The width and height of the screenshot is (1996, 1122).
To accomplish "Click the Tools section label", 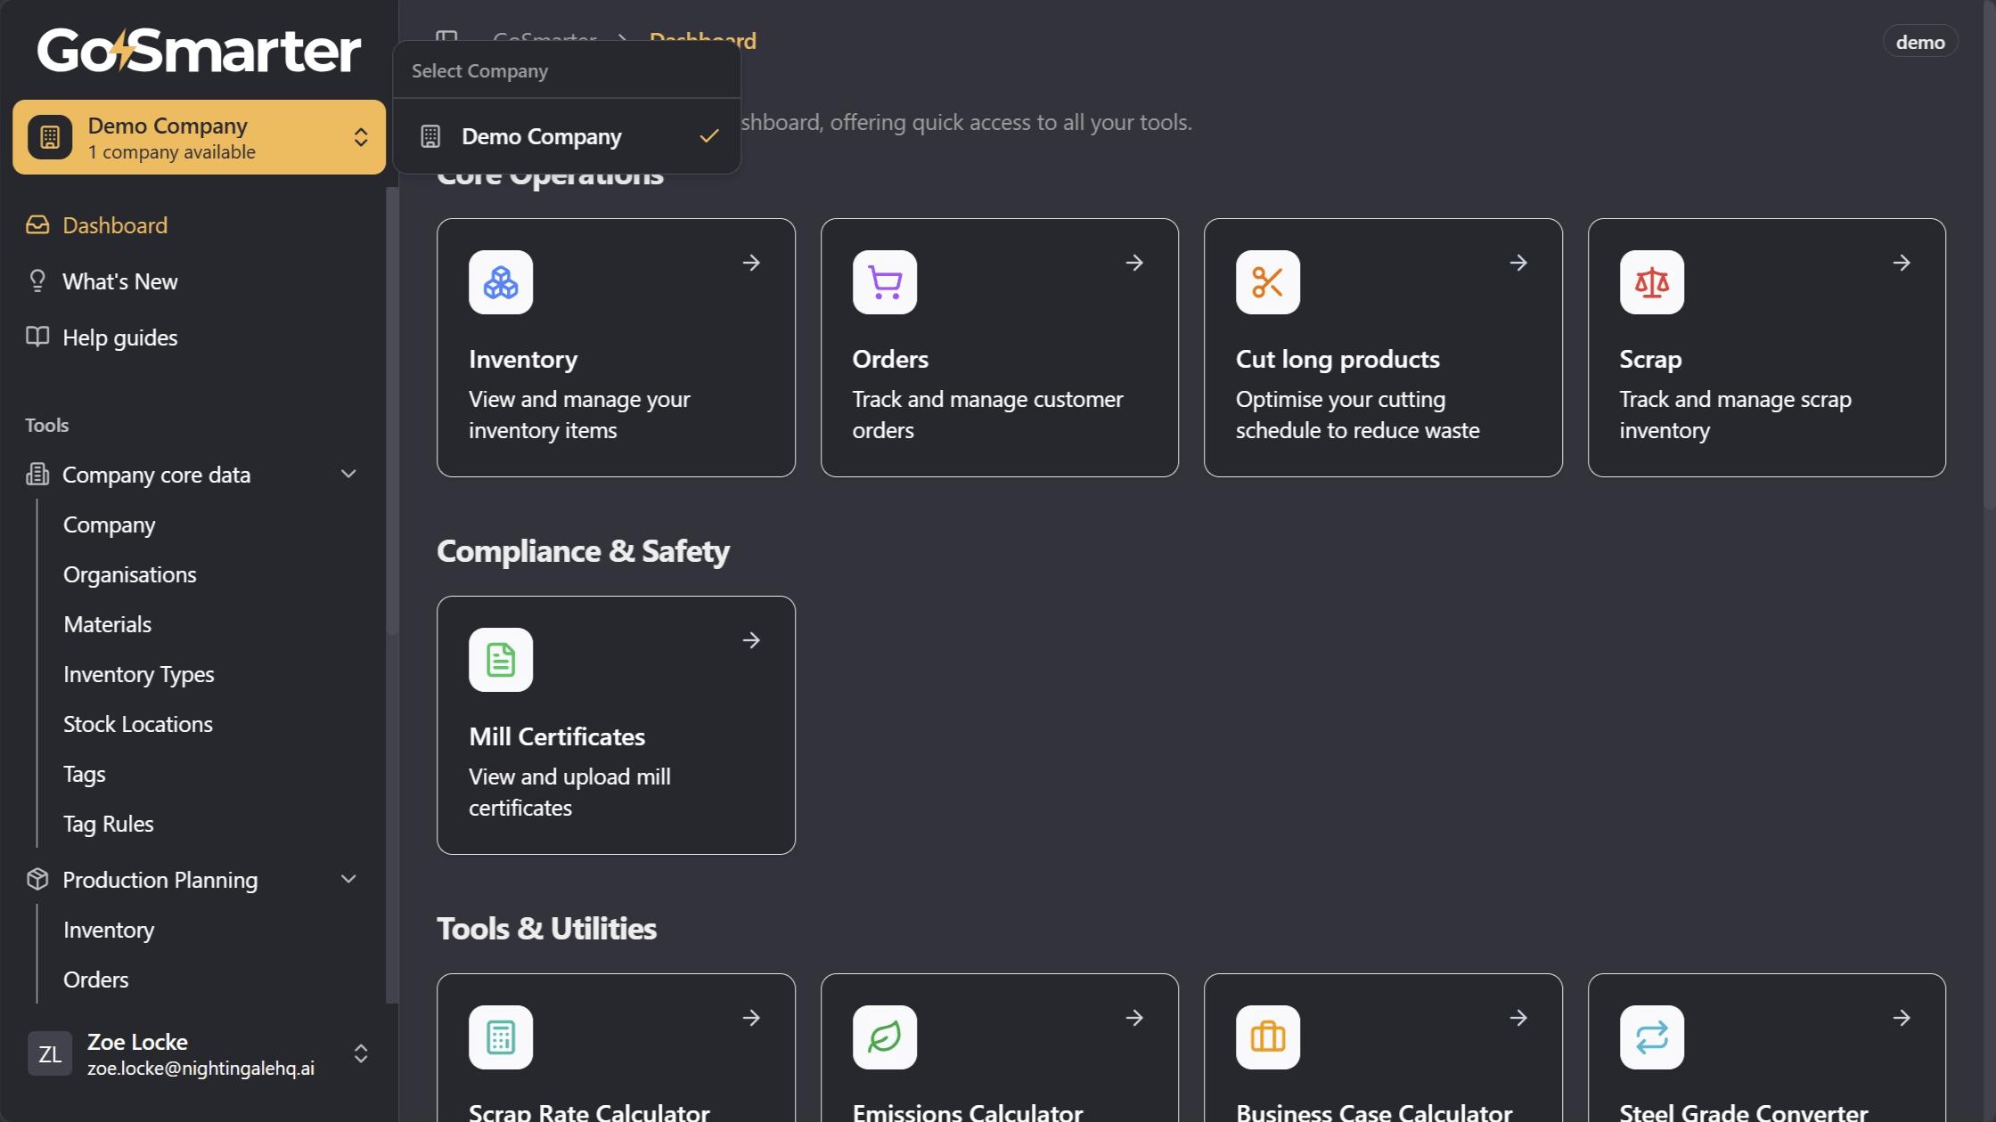I will [46, 425].
